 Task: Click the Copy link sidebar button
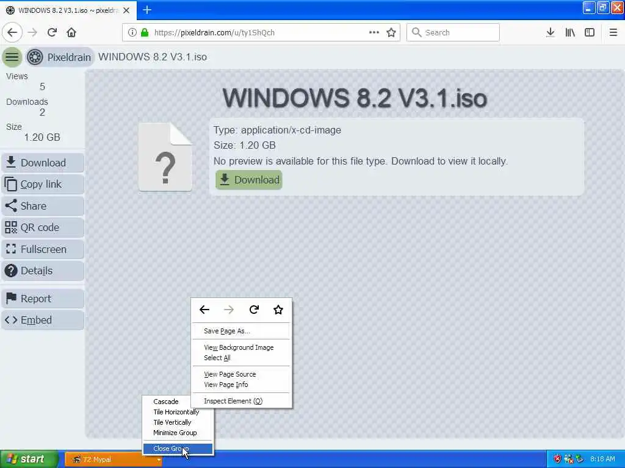pos(43,184)
